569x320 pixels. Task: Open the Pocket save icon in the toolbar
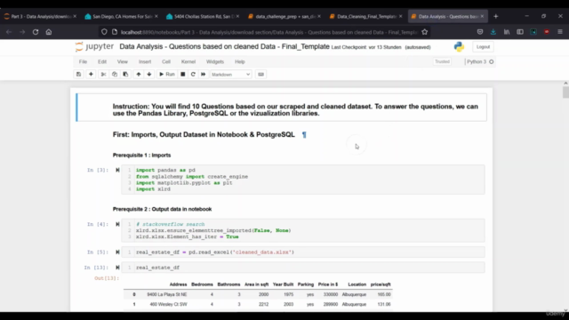click(x=480, y=32)
